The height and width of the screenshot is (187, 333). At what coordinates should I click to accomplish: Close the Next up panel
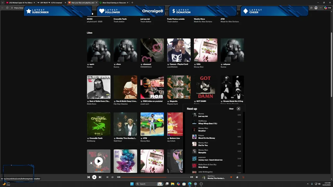point(239,109)
